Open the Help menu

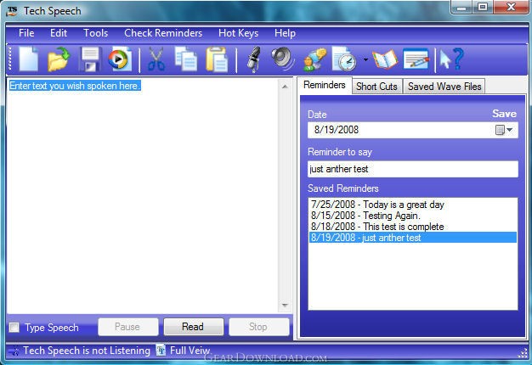[285, 33]
